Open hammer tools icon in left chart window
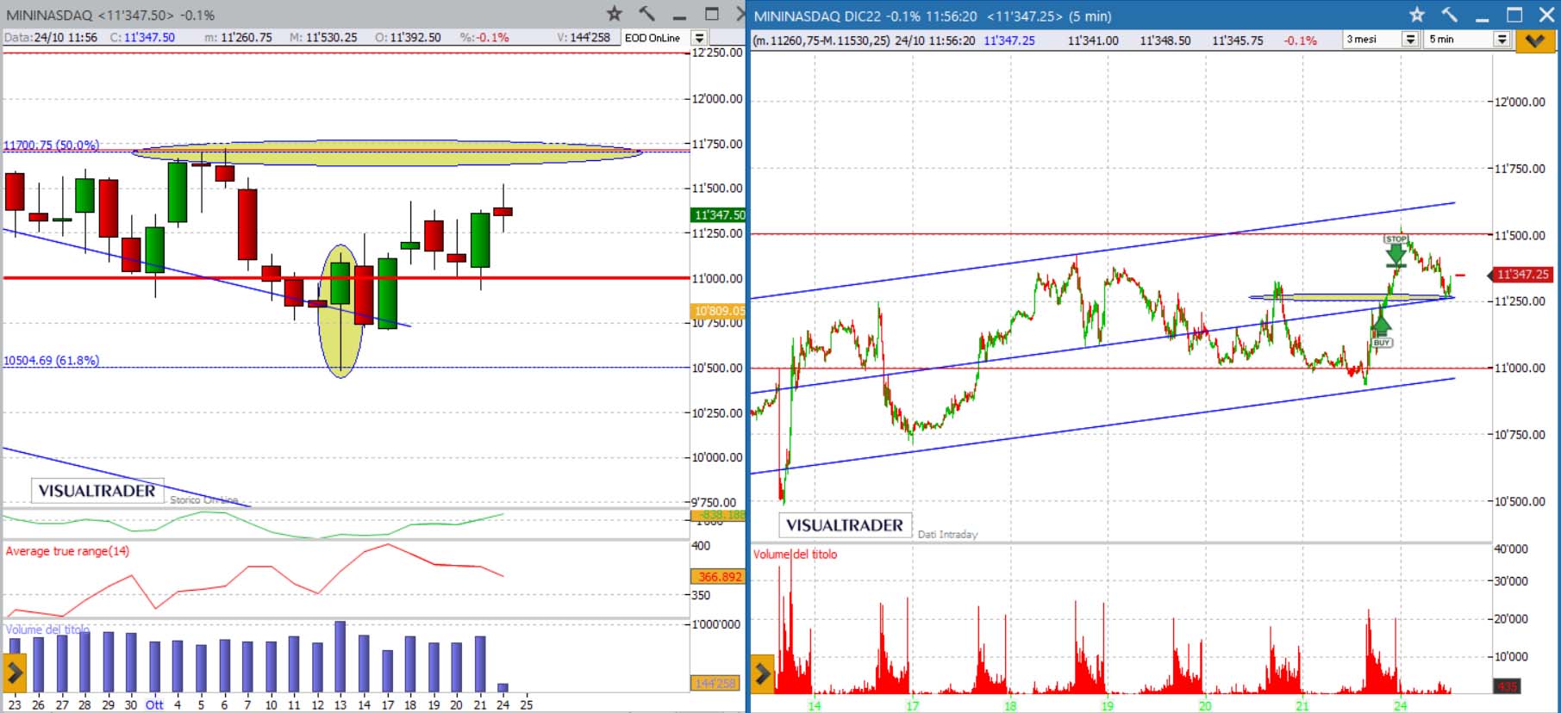 [x=646, y=13]
